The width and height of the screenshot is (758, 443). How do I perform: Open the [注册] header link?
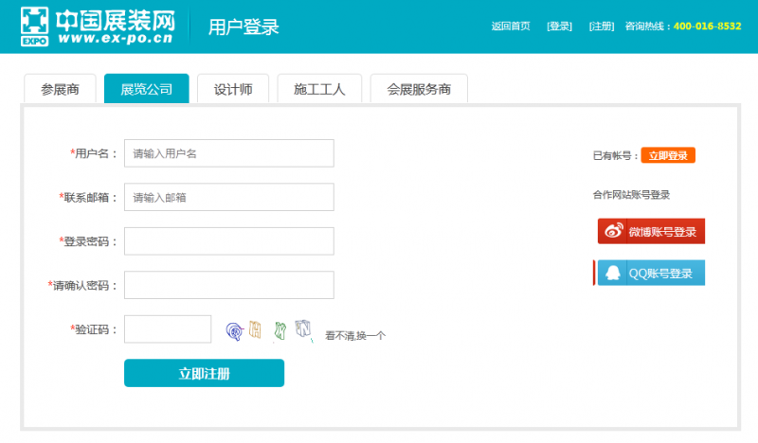point(602,27)
